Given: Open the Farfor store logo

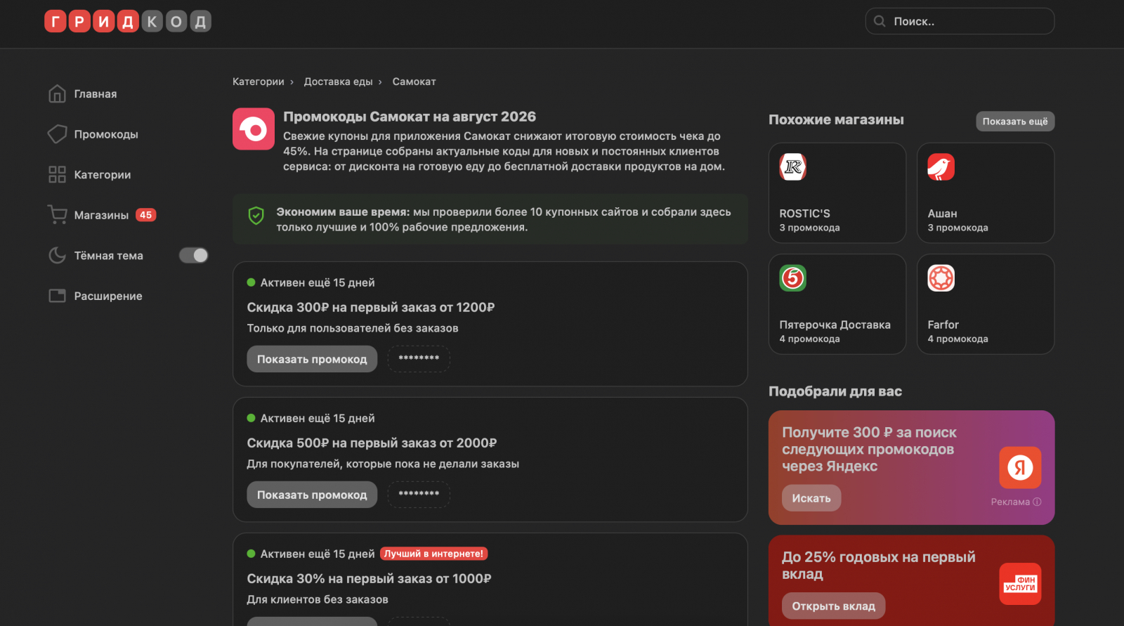Looking at the screenshot, I should (941, 278).
